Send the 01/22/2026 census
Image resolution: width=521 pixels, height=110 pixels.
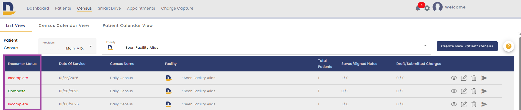[484, 78]
